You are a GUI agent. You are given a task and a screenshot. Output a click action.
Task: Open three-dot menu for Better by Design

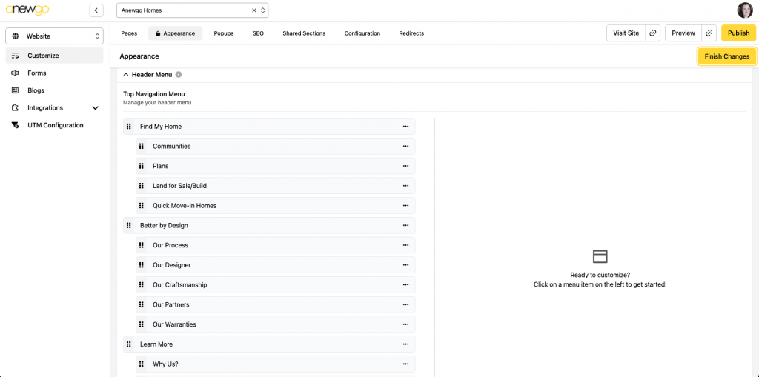pyautogui.click(x=405, y=226)
